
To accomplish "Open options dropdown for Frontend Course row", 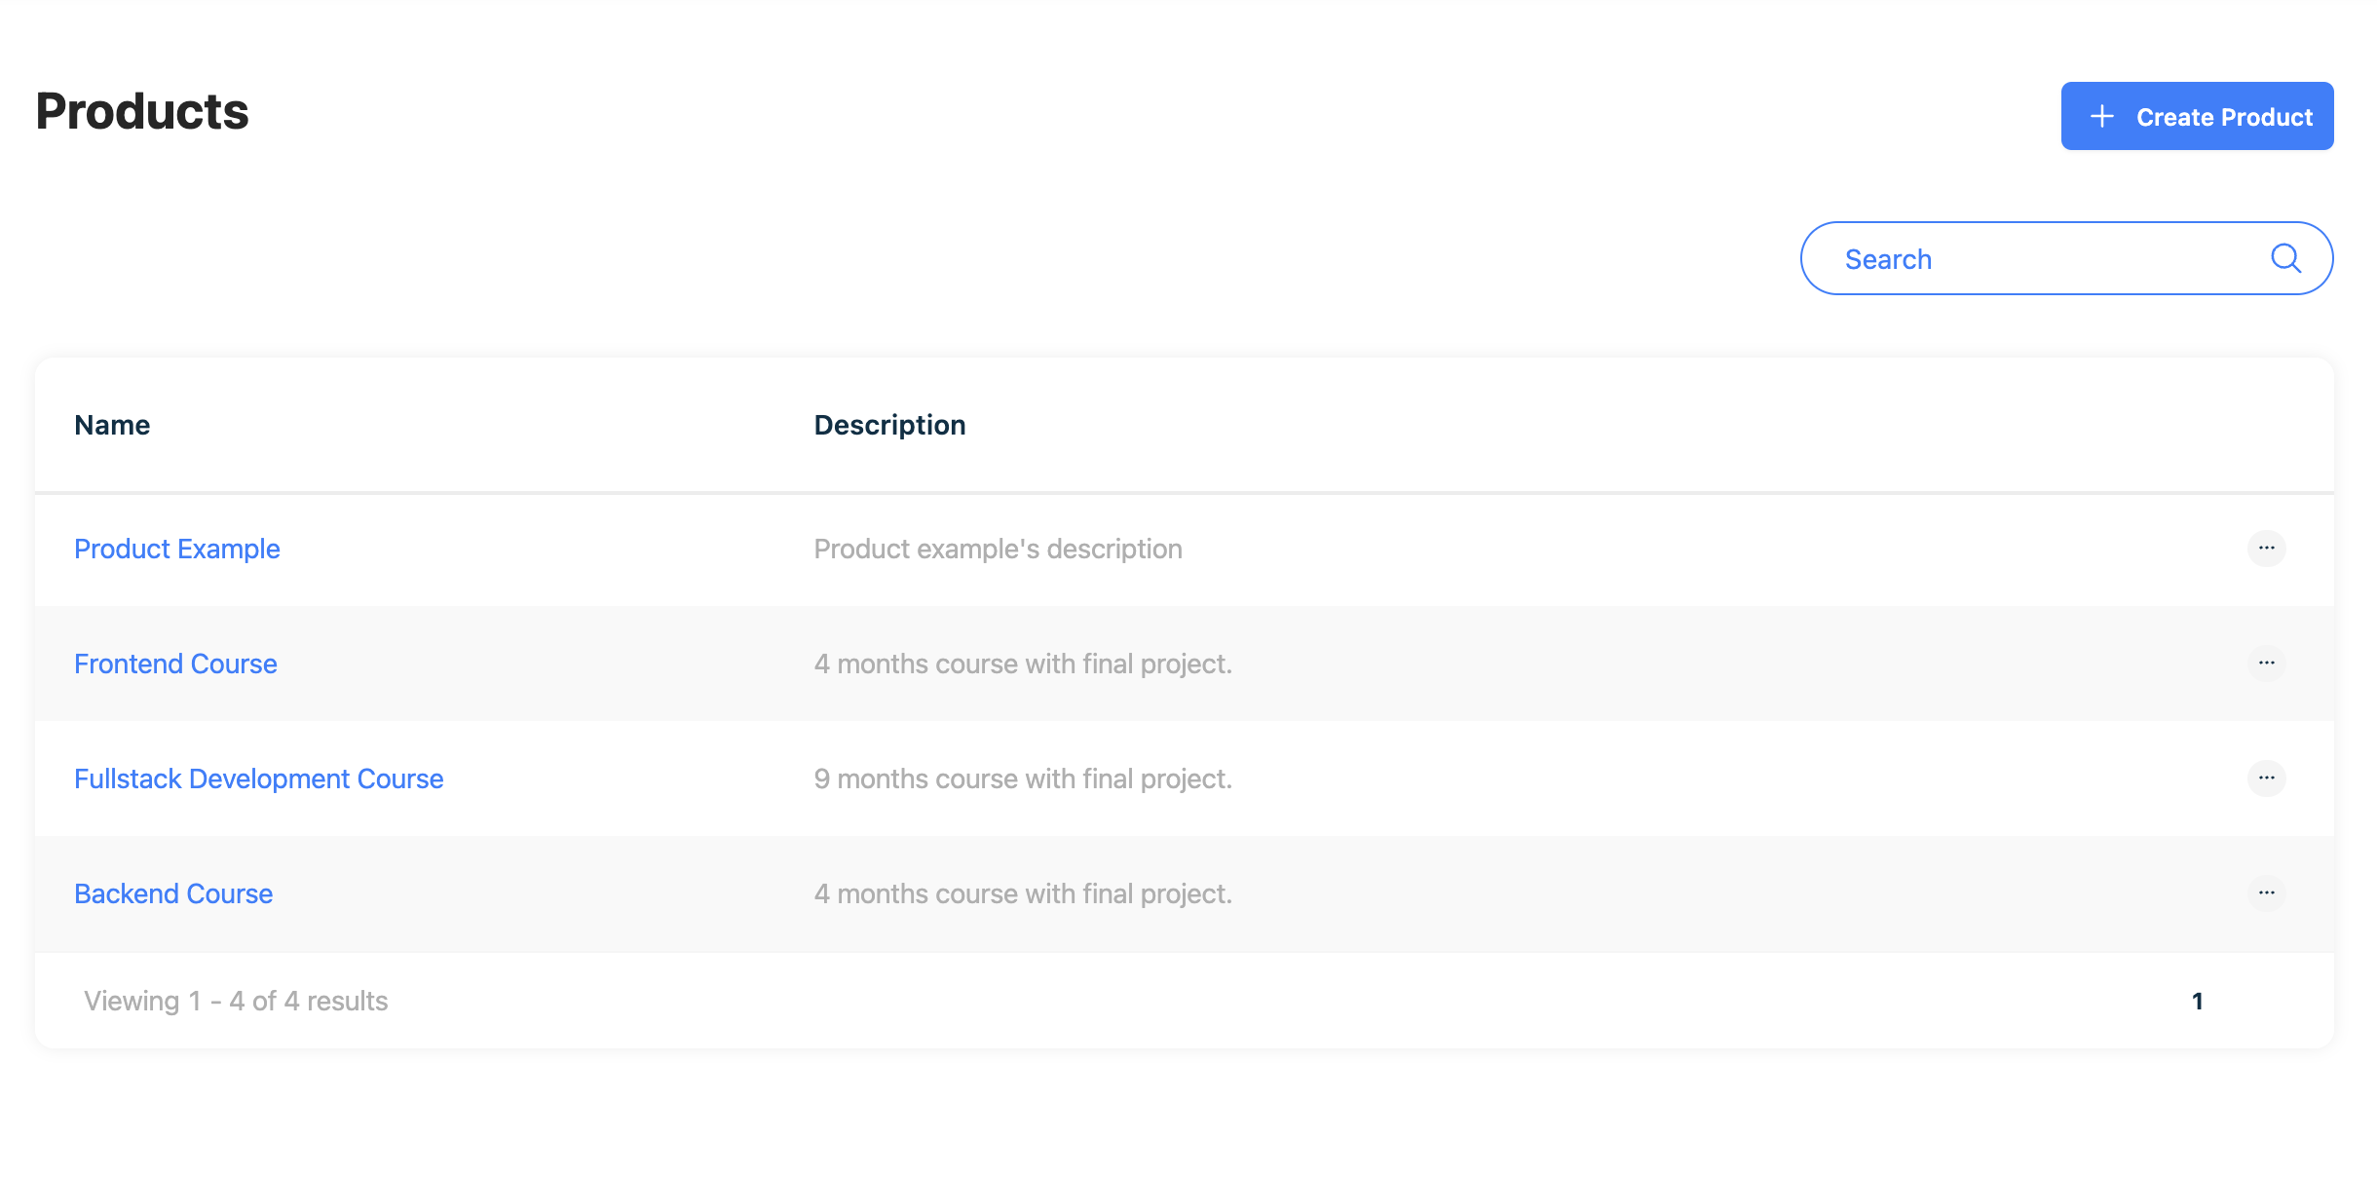I will (2267, 664).
